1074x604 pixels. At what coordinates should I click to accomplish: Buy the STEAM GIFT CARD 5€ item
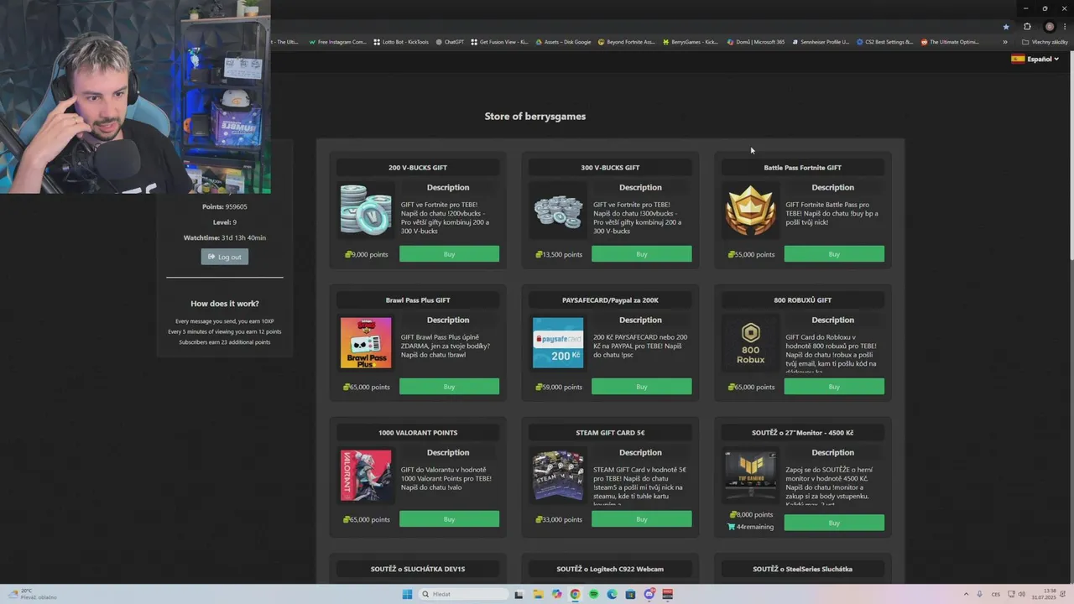pyautogui.click(x=642, y=519)
